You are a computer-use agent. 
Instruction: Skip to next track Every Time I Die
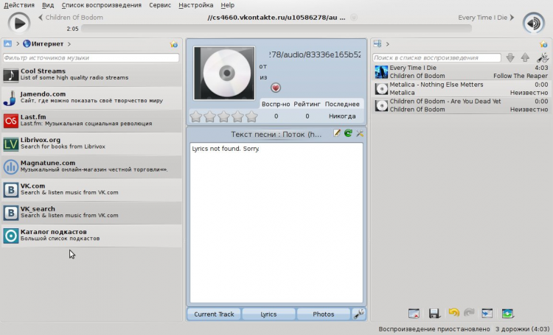coord(486,17)
